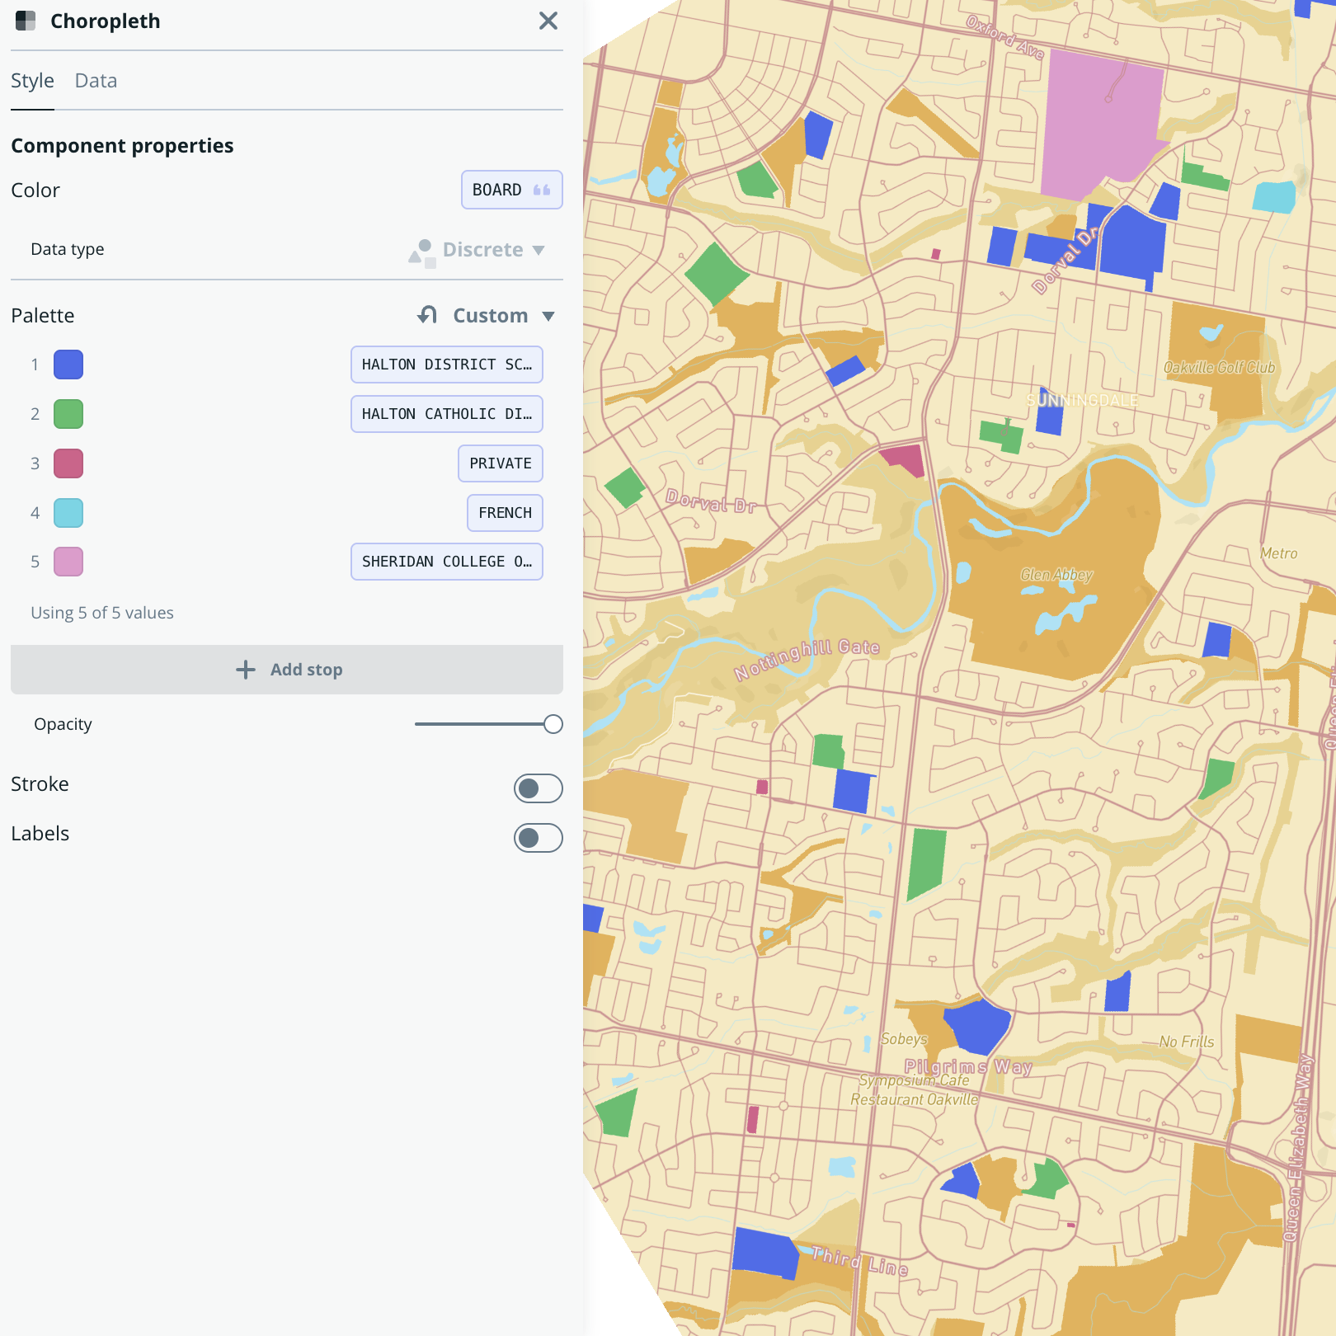This screenshot has width=1336, height=1336.
Task: Click the FRENCH value chip
Action: point(505,512)
